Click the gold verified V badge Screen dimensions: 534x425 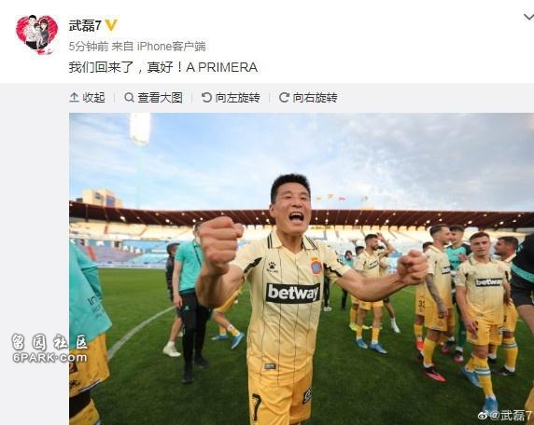pos(111,25)
